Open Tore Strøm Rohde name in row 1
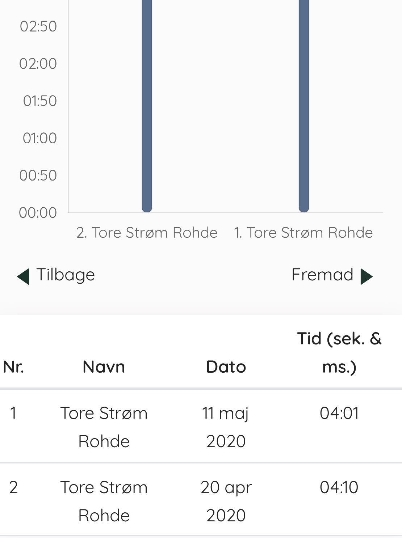This screenshot has height=538, width=402. click(x=104, y=427)
